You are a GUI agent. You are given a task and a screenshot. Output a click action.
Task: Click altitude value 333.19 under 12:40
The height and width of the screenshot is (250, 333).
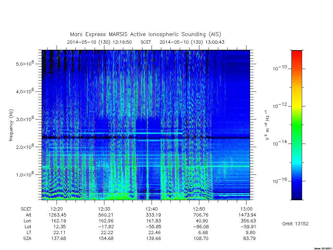point(153,215)
